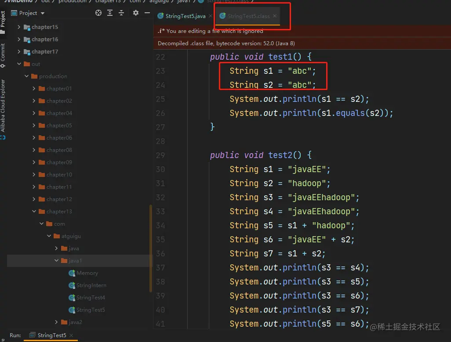451x342 pixels.
Task: Expand the chapter17 module
Action: (19, 52)
